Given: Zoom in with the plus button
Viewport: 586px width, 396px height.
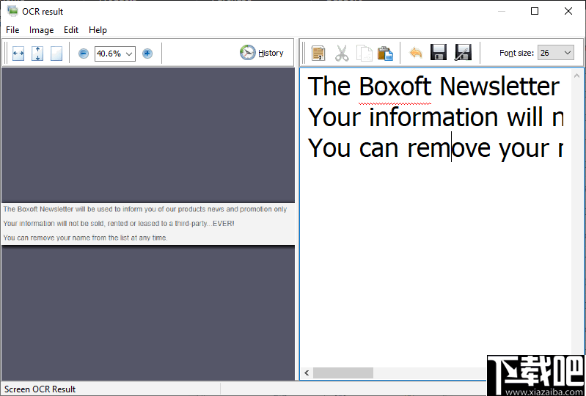Looking at the screenshot, I should coord(147,54).
